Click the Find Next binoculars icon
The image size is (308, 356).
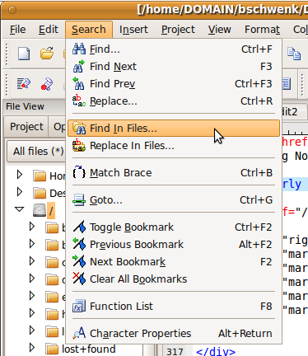[x=79, y=67]
